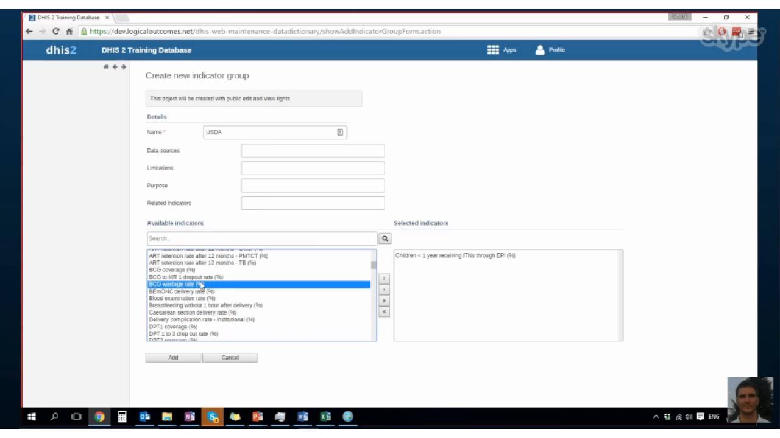Go back using Chrome back arrow
Viewport: 780px width, 438px height.
point(29,31)
